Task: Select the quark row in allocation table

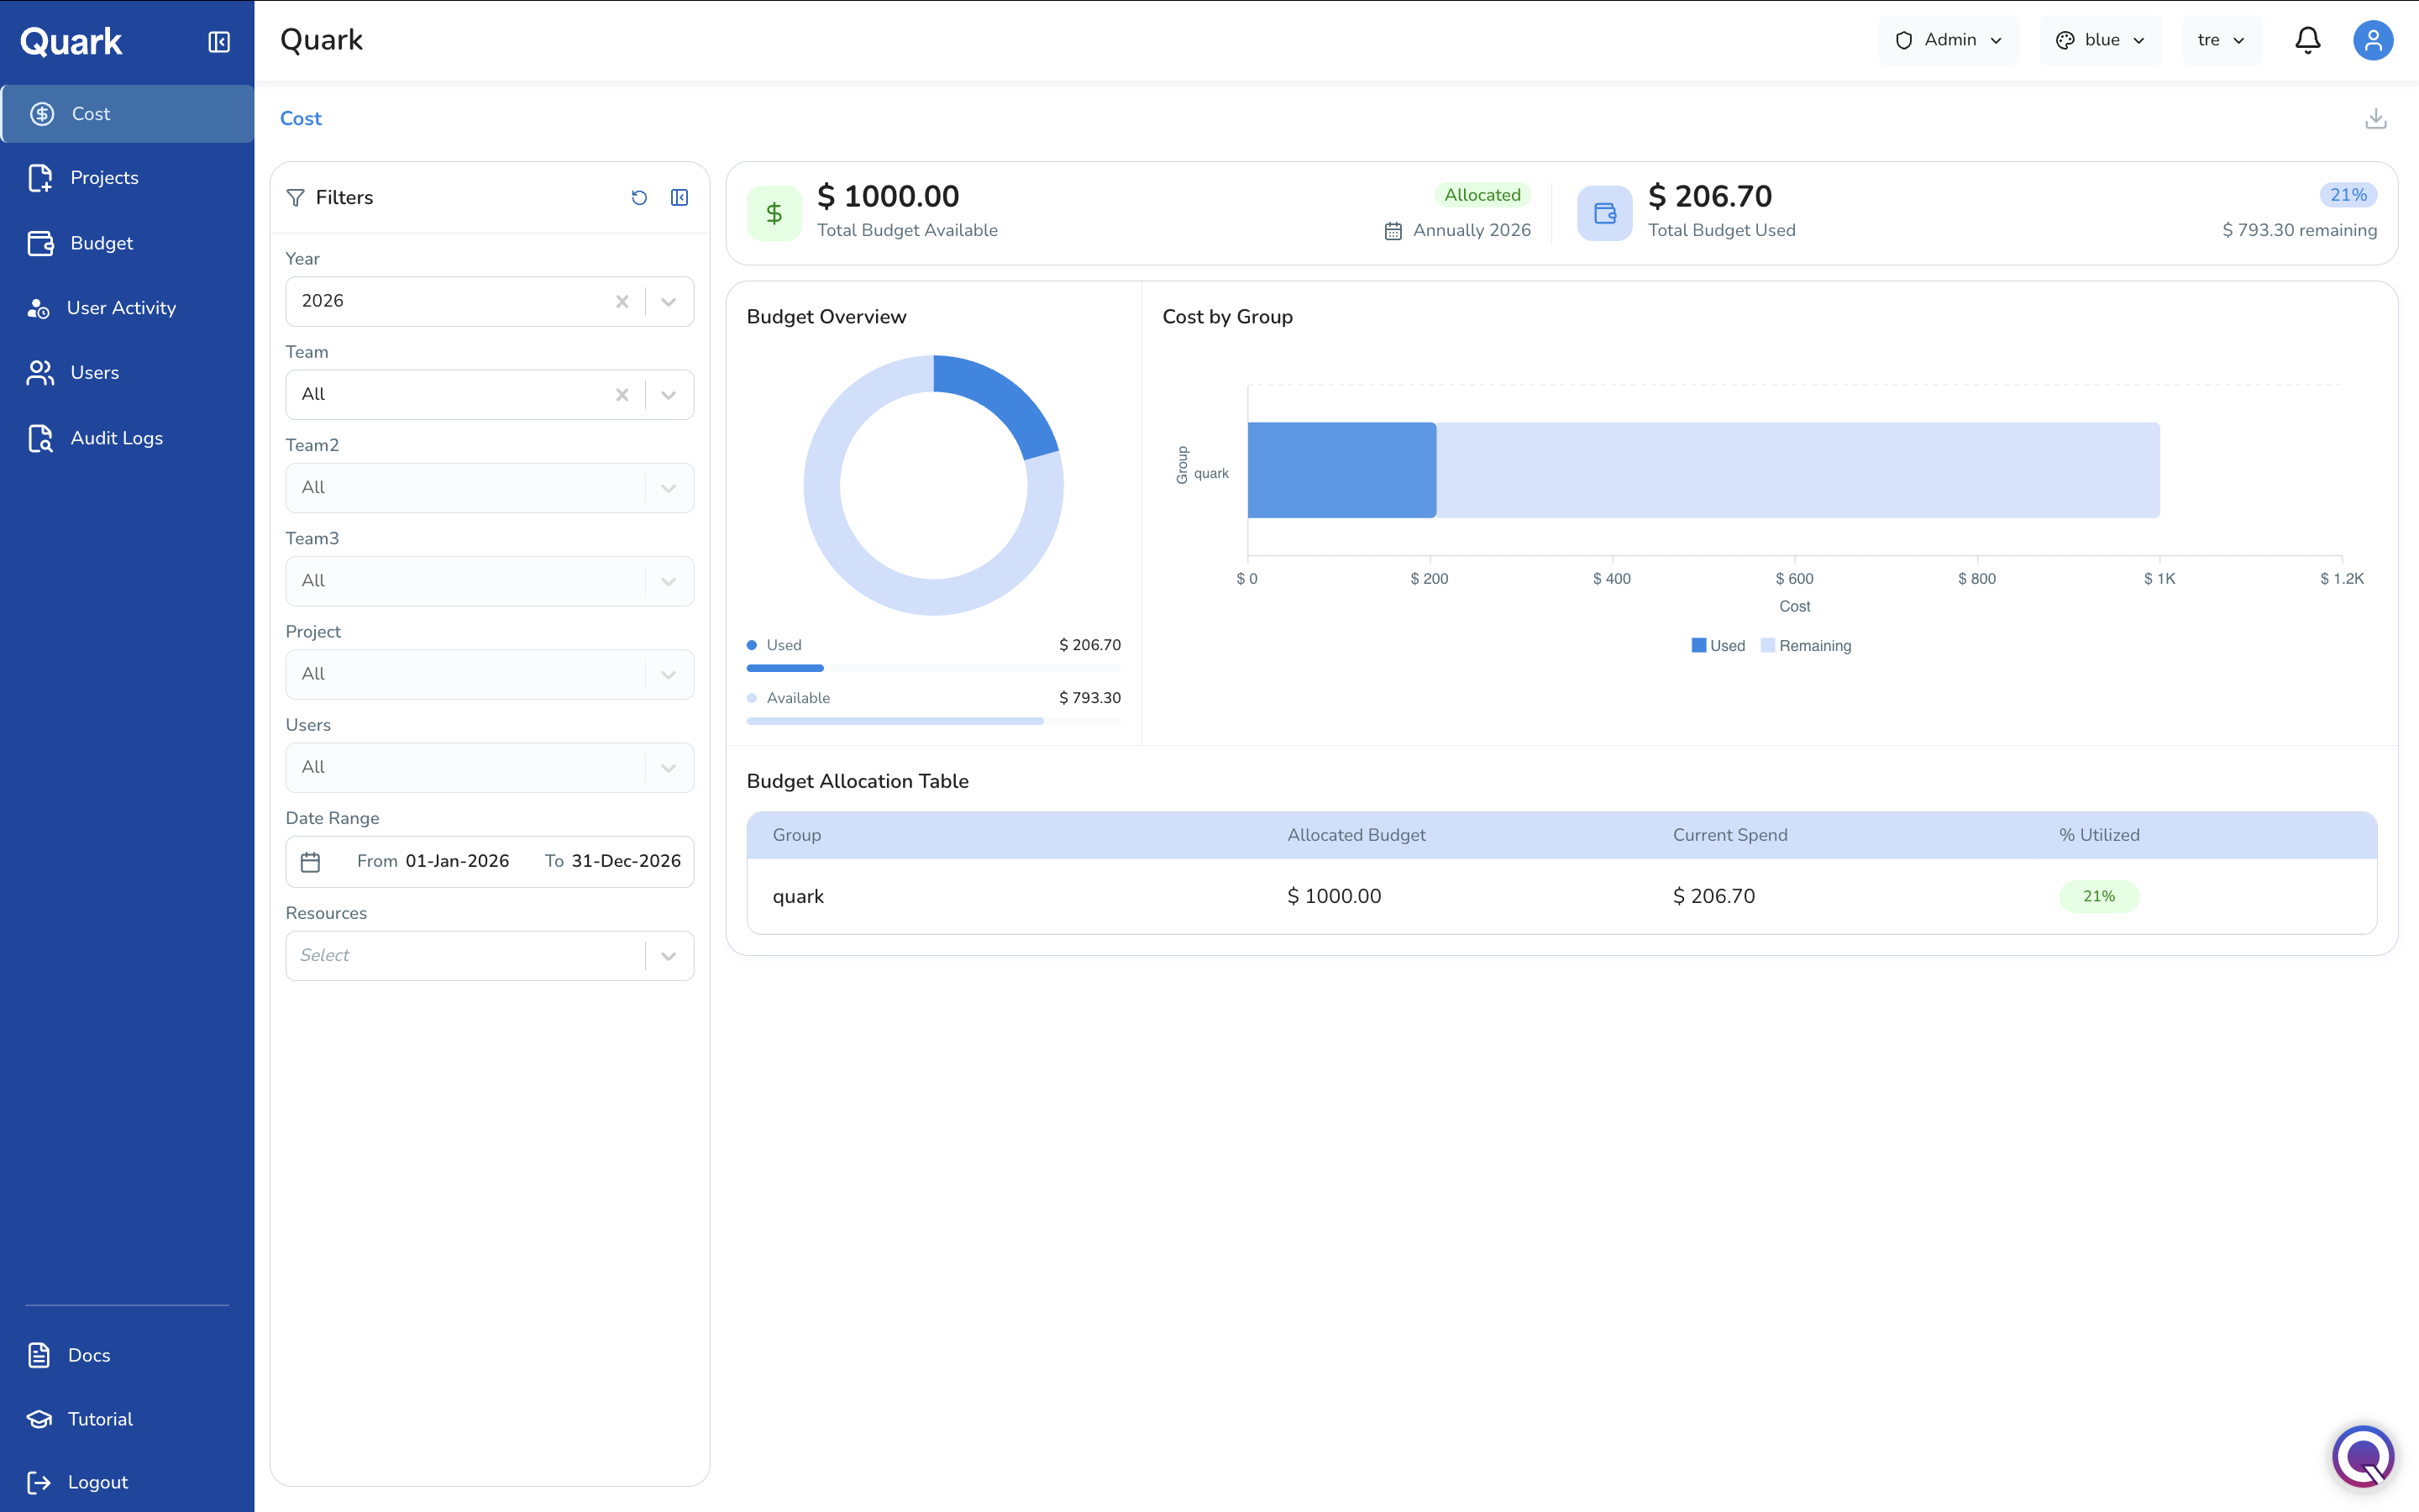Action: click(x=1561, y=896)
